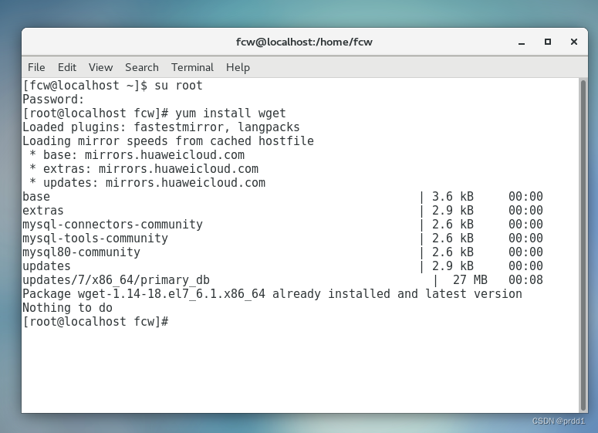Open the Help menu
The width and height of the screenshot is (598, 433).
238,67
